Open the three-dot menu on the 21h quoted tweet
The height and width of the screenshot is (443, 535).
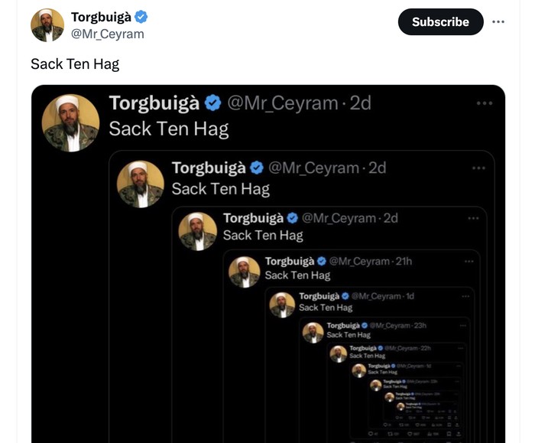point(469,262)
